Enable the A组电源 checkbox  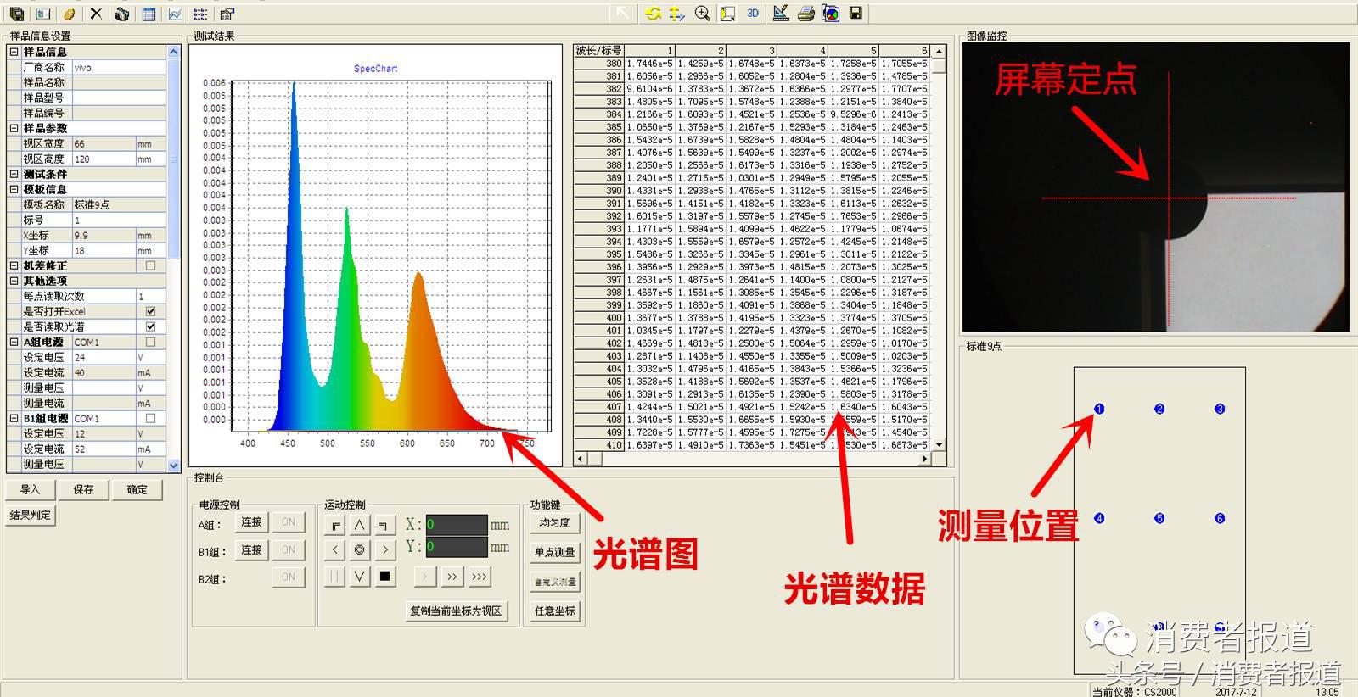tap(151, 342)
